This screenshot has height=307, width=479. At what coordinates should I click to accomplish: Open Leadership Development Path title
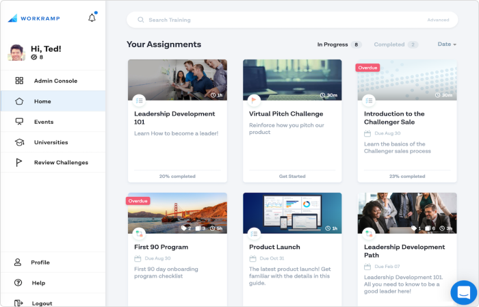pos(404,251)
